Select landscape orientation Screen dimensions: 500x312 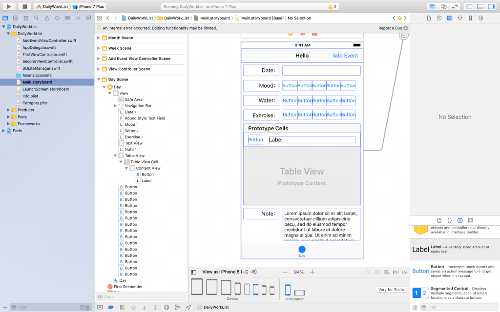[x=299, y=292]
